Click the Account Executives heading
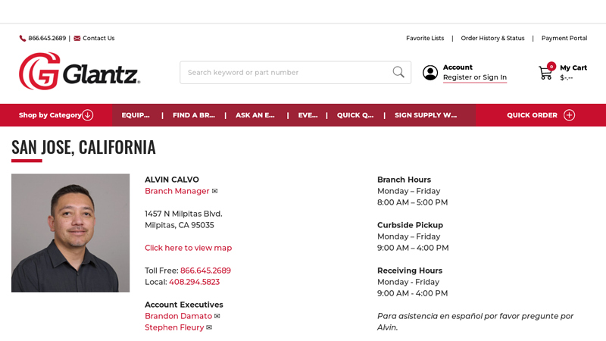Viewport: 606px width, 341px height. point(184,305)
